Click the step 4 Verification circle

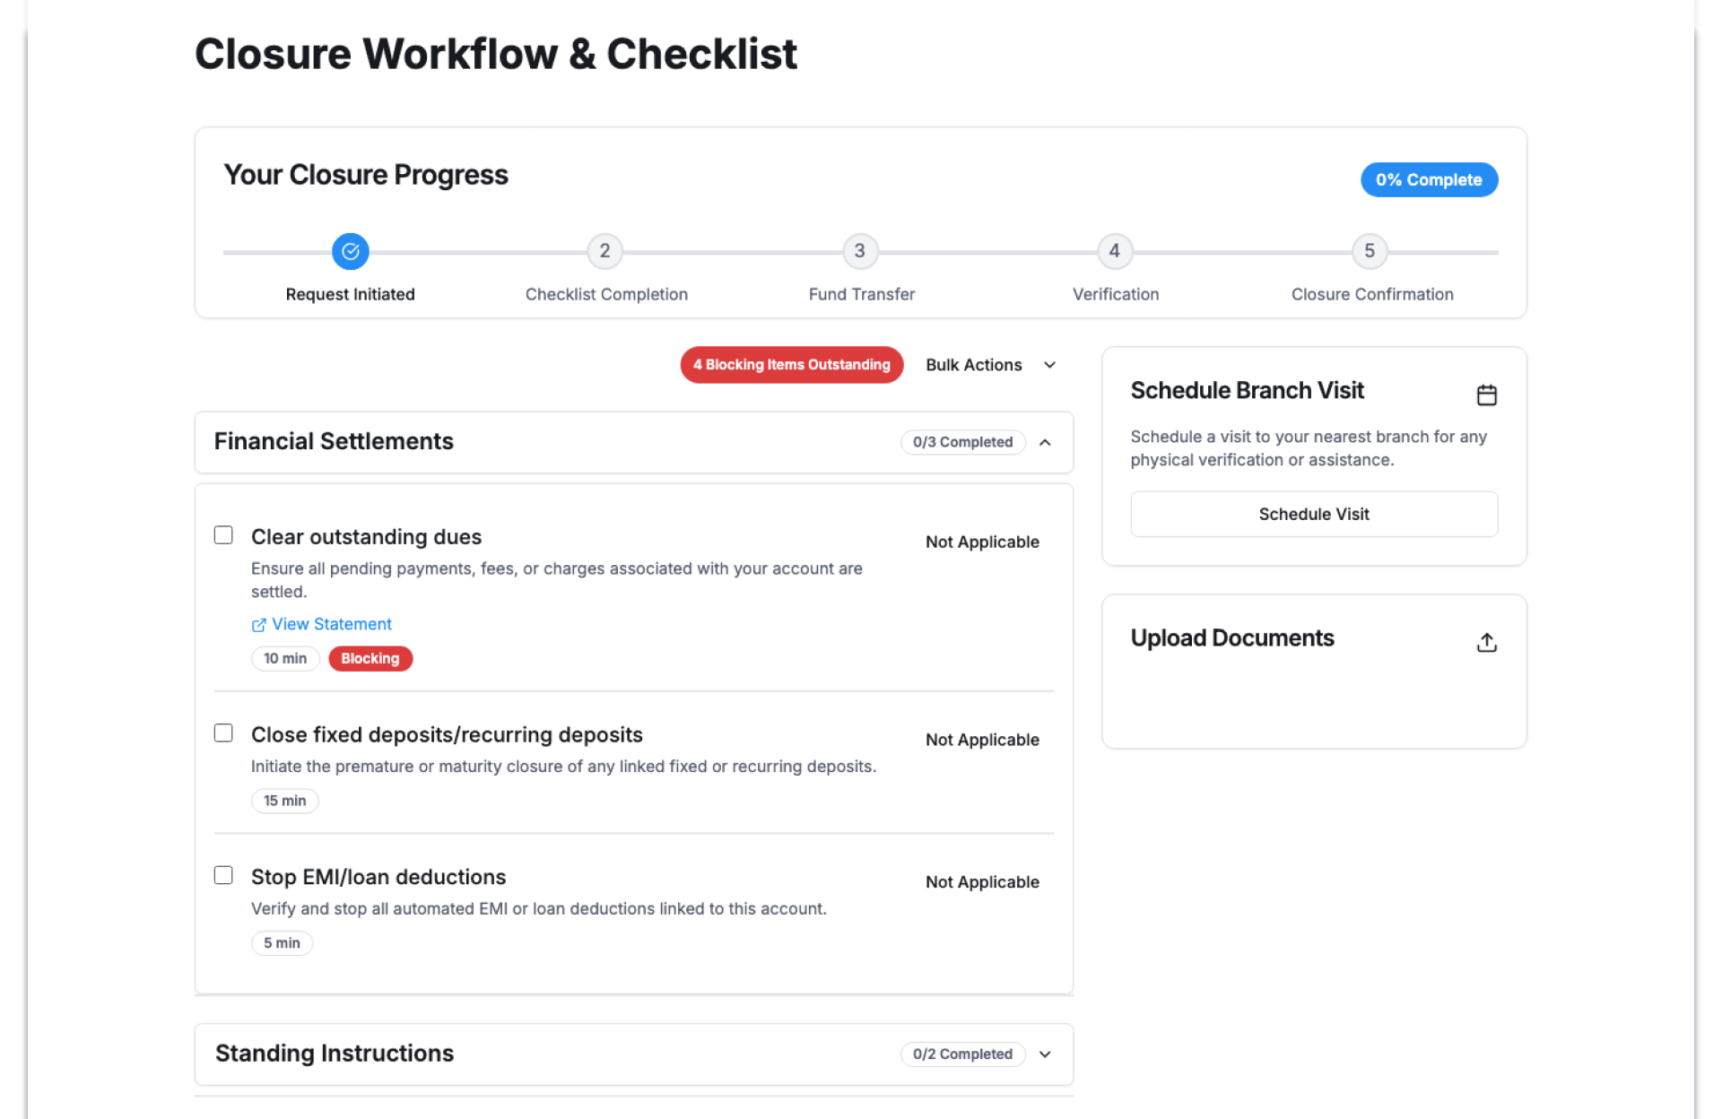pos(1115,252)
